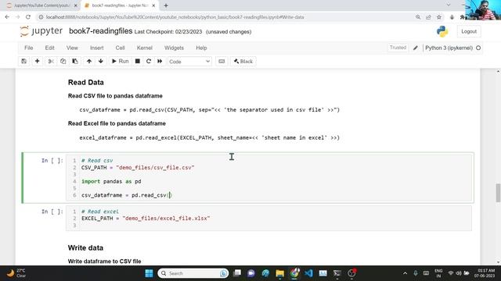Show hidden system tray icons
The width and height of the screenshot is (501, 281).
[x=405, y=273]
